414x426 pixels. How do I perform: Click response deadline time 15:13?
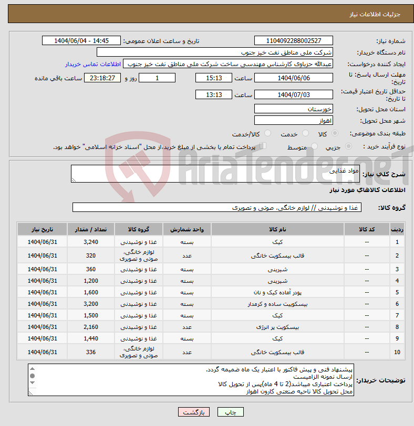214,78
